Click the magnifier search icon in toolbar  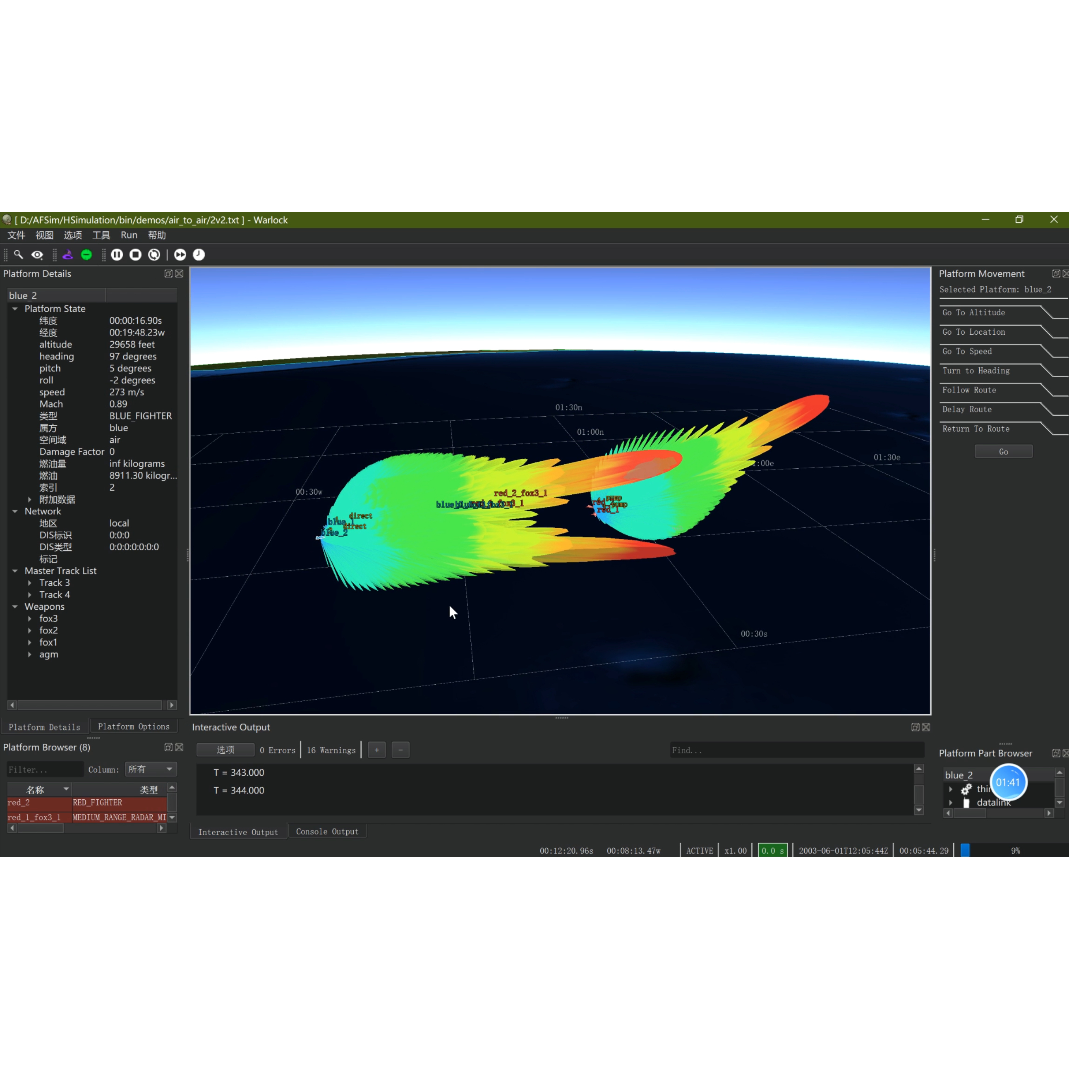pyautogui.click(x=18, y=254)
